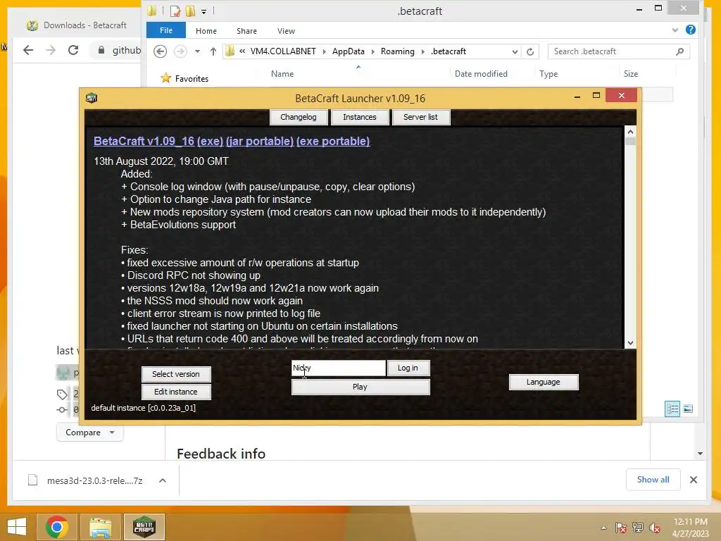Open the View ribbon tab in Explorer
Image resolution: width=721 pixels, height=541 pixels.
[x=286, y=31]
